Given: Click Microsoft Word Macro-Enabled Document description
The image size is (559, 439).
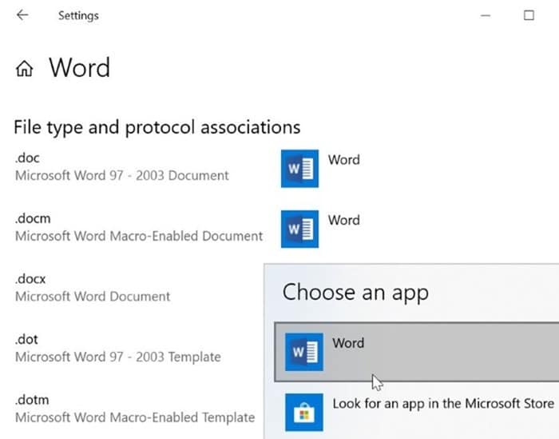Looking at the screenshot, I should pyautogui.click(x=139, y=236).
